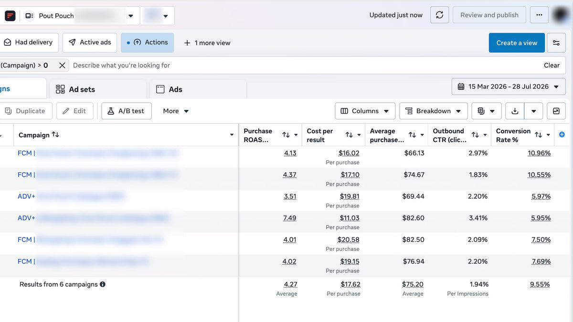
Task: Click the $82.60 average purchase value
Action: [x=414, y=218]
